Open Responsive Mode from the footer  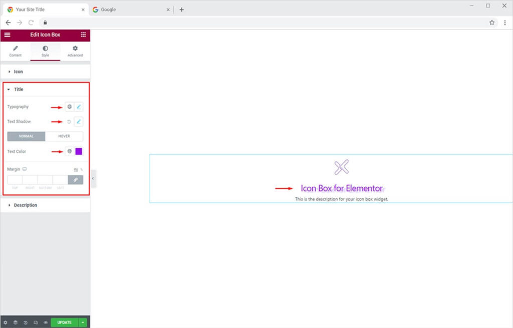point(35,322)
